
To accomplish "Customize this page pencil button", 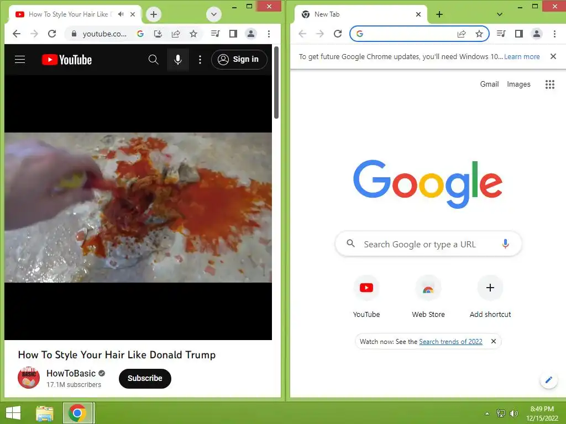I will click(x=549, y=380).
